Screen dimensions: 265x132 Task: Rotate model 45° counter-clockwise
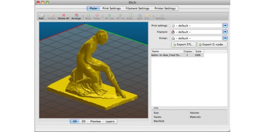point(109,16)
